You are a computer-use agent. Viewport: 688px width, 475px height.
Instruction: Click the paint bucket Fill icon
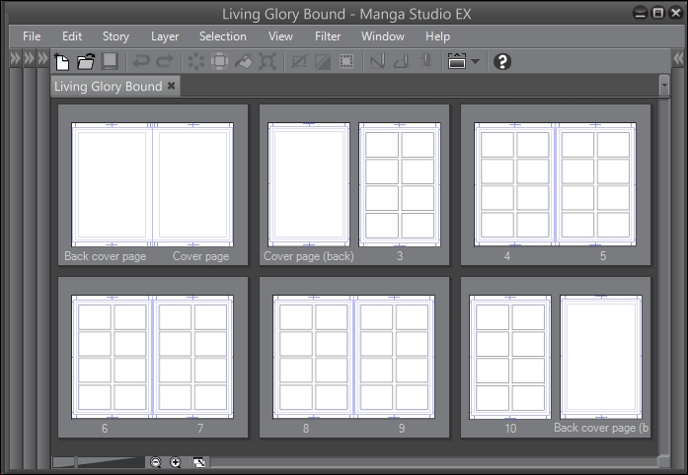pyautogui.click(x=243, y=61)
